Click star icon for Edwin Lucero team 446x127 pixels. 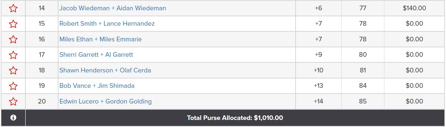tap(13, 102)
